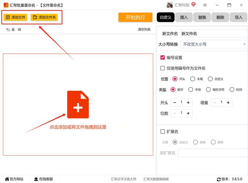The height and width of the screenshot is (183, 248).
Task: Start execution with 开始执行 button
Action: pos(135,17)
